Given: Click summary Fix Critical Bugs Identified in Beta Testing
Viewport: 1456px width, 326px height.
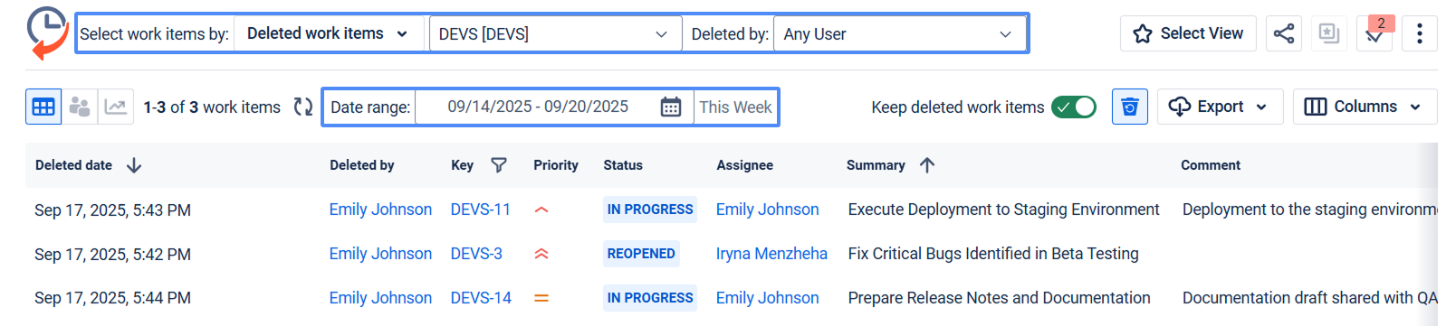Looking at the screenshot, I should click(x=993, y=254).
